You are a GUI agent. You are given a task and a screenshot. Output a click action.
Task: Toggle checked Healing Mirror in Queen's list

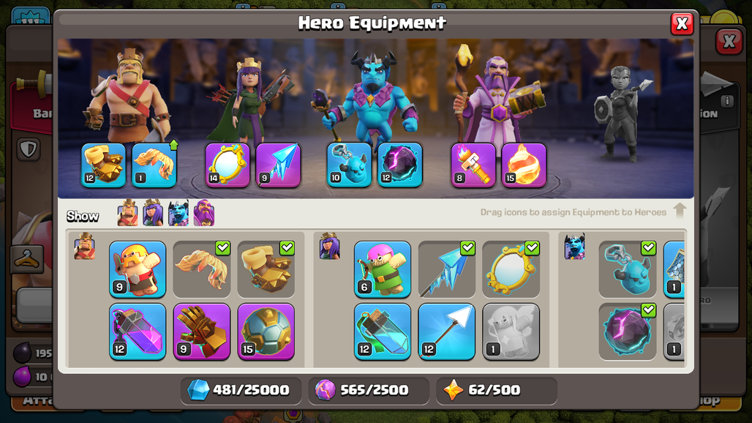(x=511, y=269)
